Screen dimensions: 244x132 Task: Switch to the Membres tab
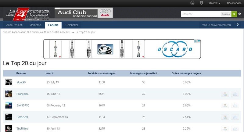(35, 25)
